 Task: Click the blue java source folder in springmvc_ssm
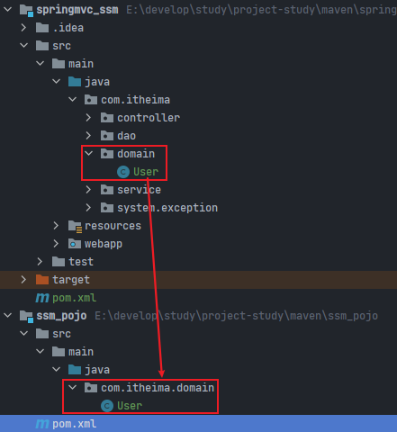pos(75,82)
